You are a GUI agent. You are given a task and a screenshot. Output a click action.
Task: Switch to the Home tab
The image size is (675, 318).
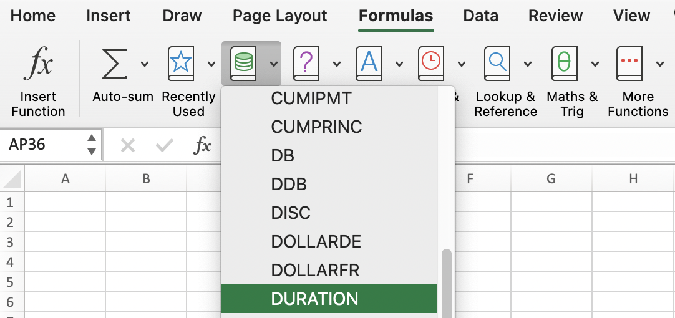pos(32,16)
